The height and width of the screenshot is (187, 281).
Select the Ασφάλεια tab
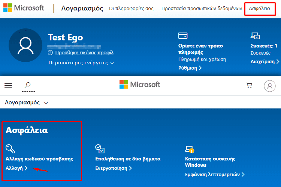(x=260, y=8)
